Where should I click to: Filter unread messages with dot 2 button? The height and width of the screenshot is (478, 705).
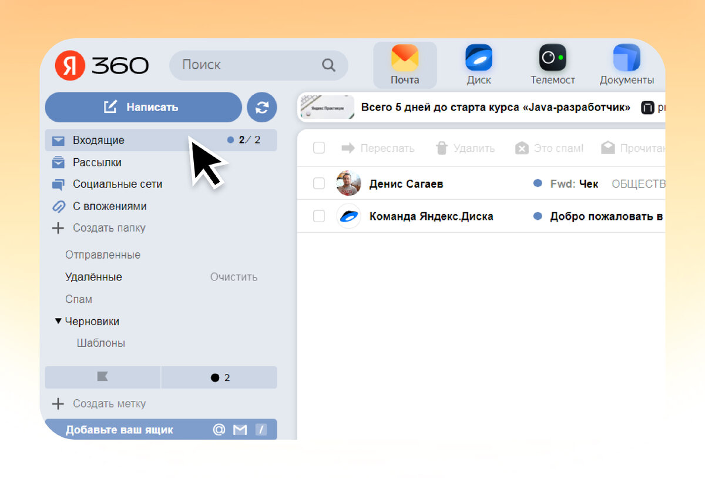[x=219, y=377]
